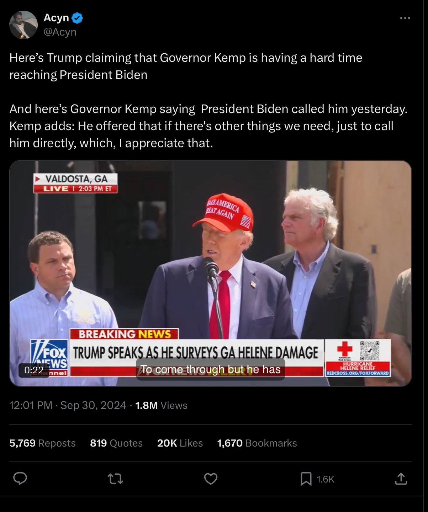The width and height of the screenshot is (428, 512).
Task: Toggle the bookmark icon next to 1.6K
Action: point(306,479)
